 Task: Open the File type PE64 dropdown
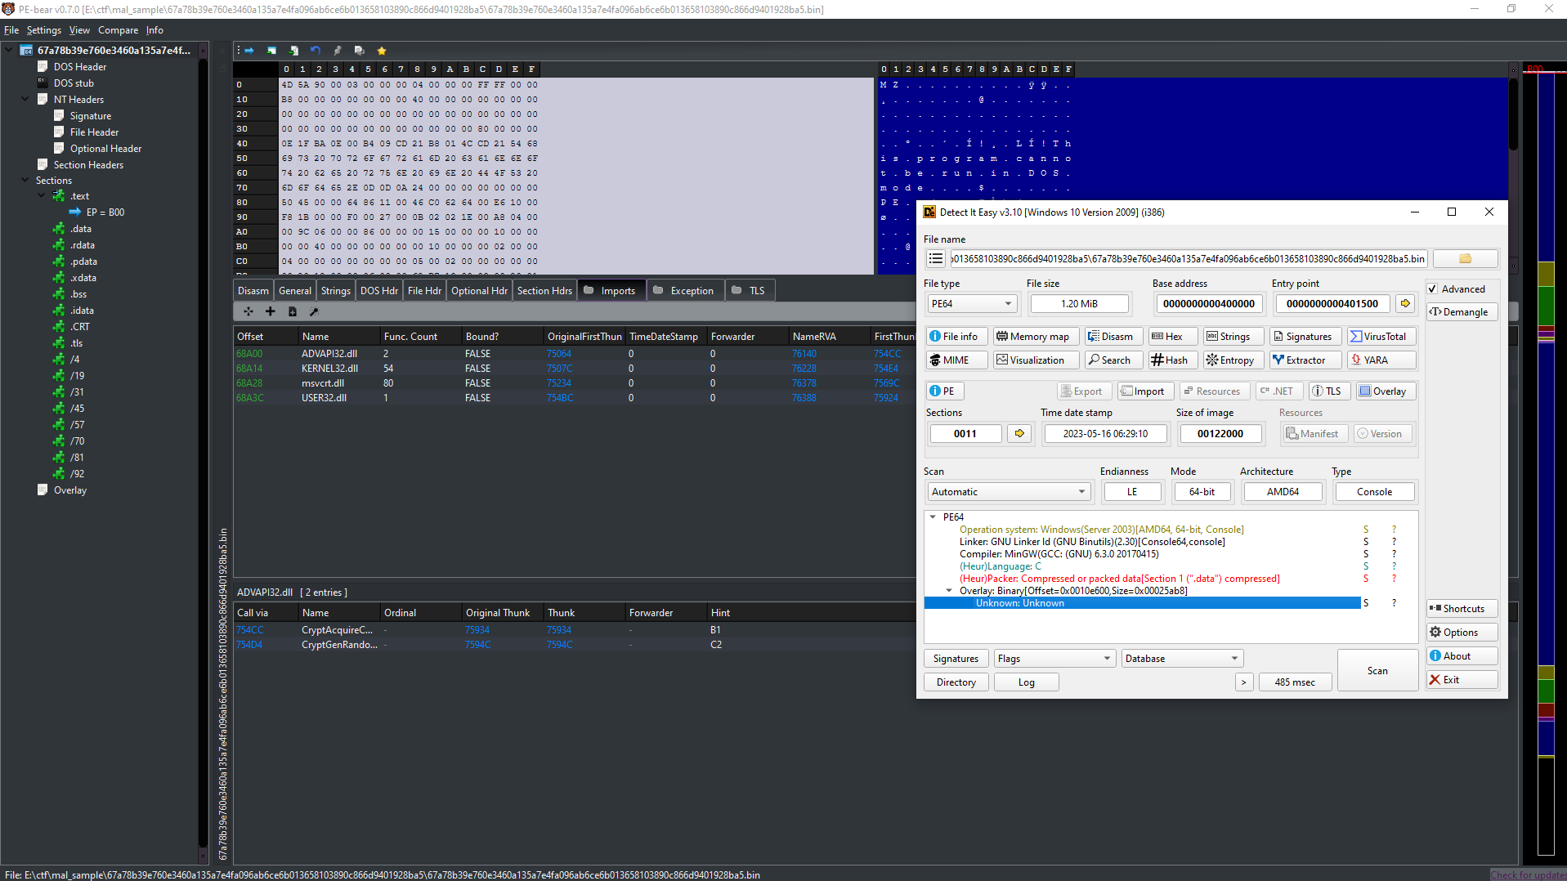(971, 303)
